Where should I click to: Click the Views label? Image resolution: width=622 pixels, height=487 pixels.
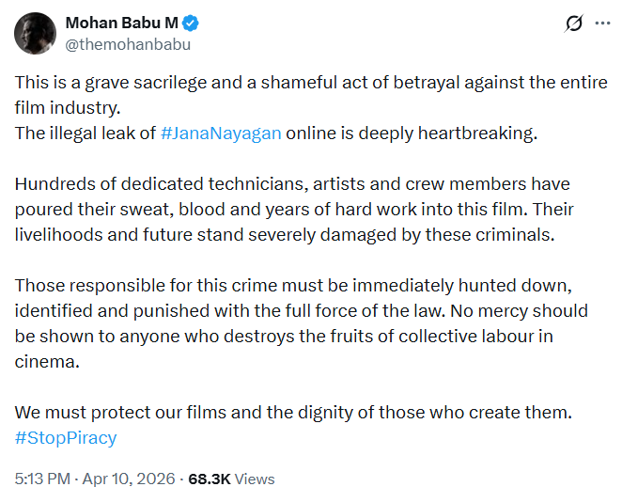(x=255, y=479)
